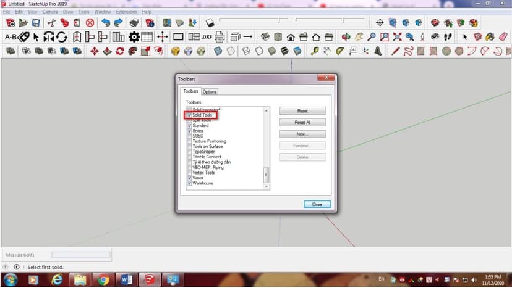This screenshot has height=288, width=512.
Task: Open the Extensions menu
Action: pyautogui.click(x=126, y=12)
